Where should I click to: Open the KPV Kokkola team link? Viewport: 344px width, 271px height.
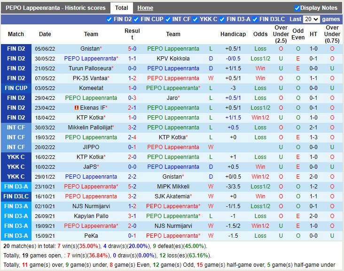[173, 59]
